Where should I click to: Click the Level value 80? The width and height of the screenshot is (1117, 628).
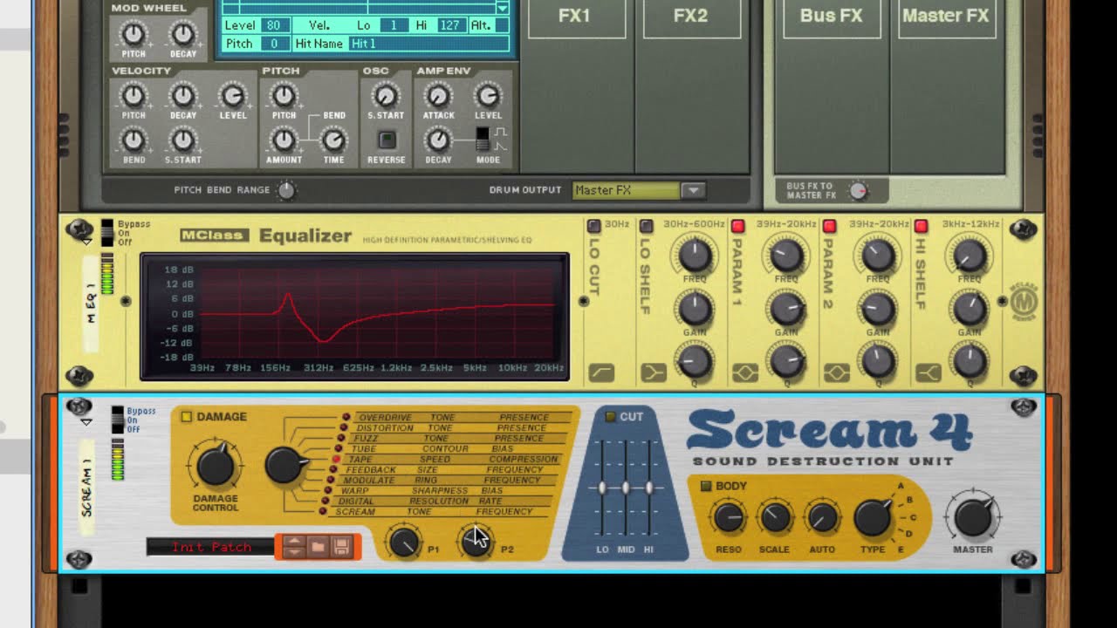[274, 25]
